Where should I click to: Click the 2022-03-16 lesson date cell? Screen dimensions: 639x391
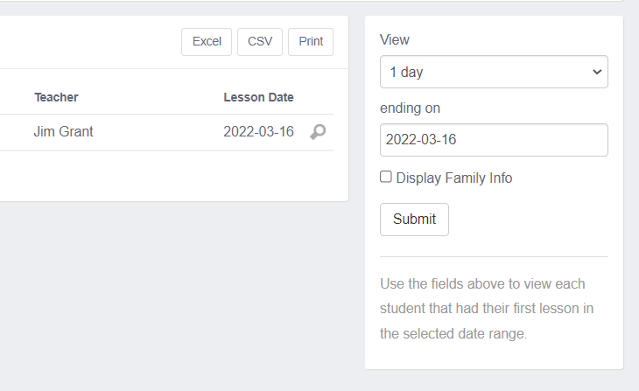tap(258, 132)
